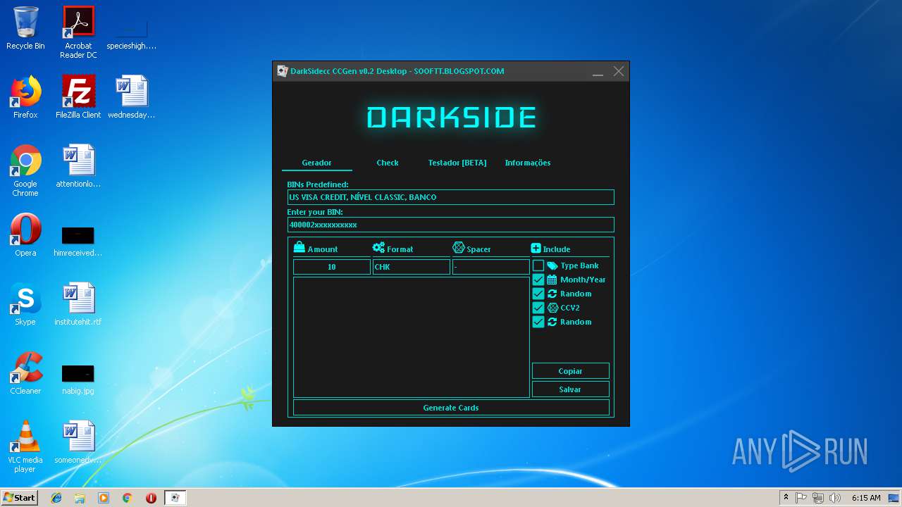This screenshot has width=902, height=507.
Task: Click the Type Bank tag icon
Action: click(552, 266)
